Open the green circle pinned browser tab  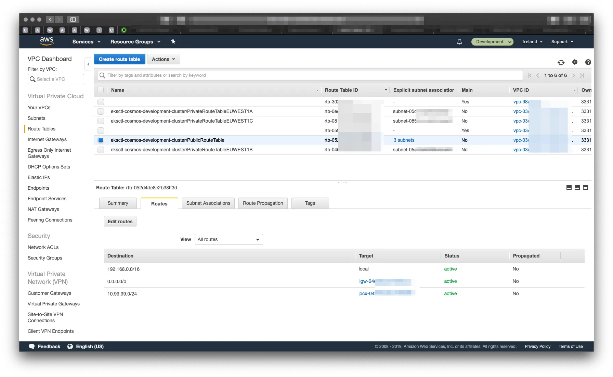(x=124, y=30)
